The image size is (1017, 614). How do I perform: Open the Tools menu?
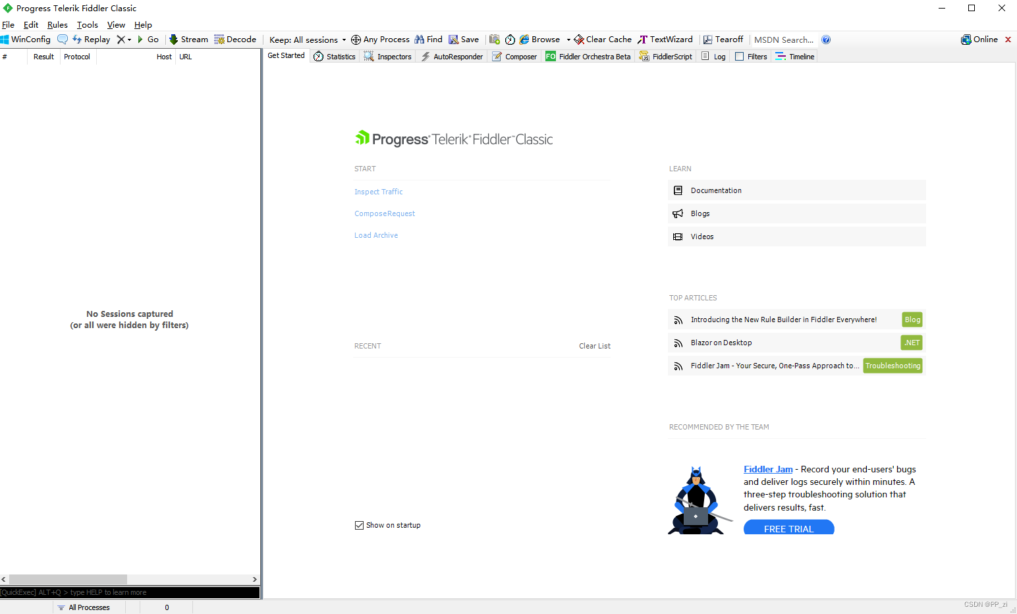point(88,25)
